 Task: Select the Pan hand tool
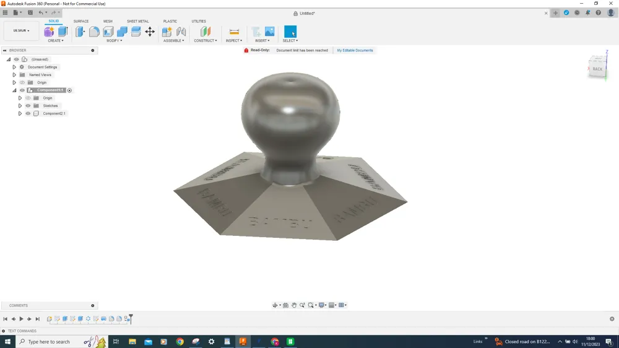click(294, 305)
